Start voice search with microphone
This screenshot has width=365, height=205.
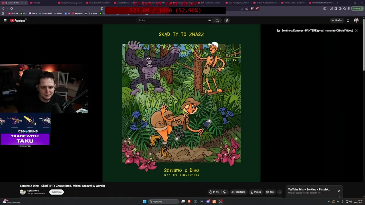[227, 20]
